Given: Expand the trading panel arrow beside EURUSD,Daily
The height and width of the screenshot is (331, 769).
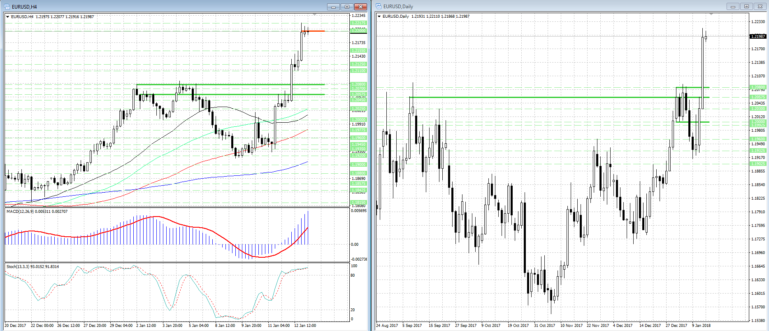Looking at the screenshot, I should click(x=379, y=16).
